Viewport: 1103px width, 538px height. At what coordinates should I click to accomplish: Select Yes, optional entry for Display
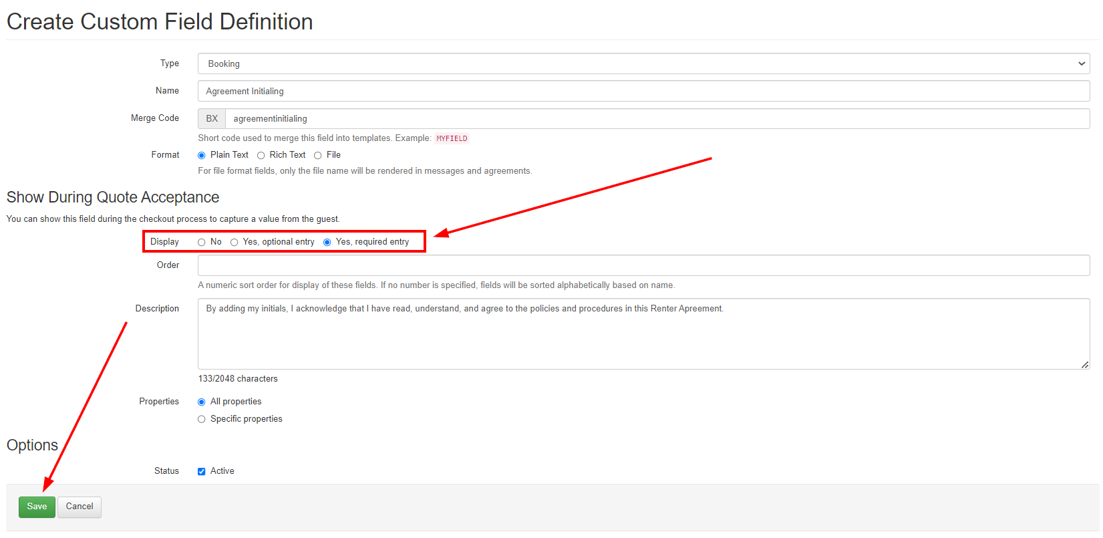pyautogui.click(x=234, y=242)
